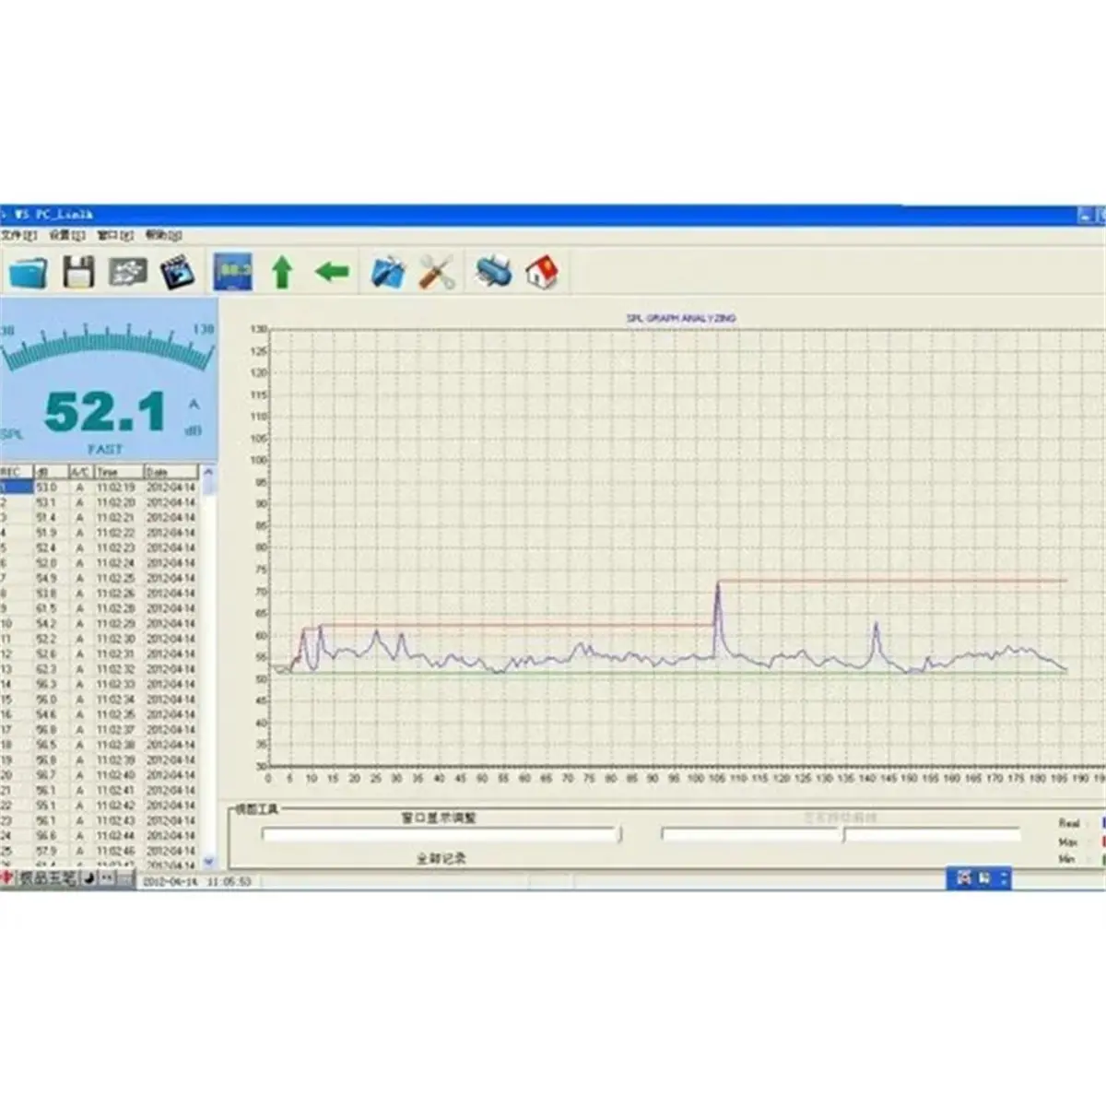Open the 帮助 (Help) menu

(x=163, y=236)
